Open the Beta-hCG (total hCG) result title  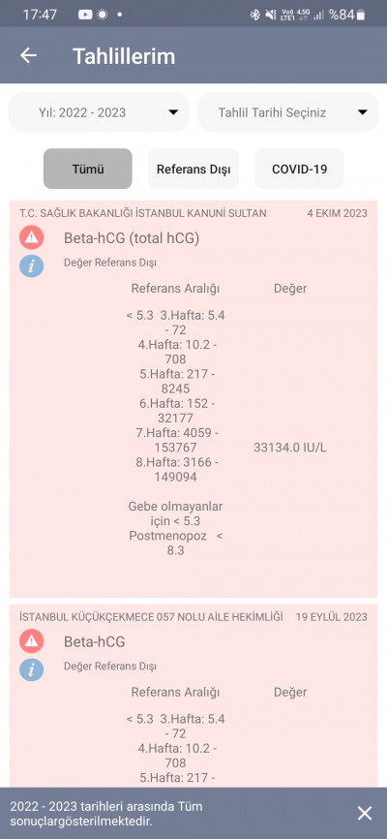[132, 238]
